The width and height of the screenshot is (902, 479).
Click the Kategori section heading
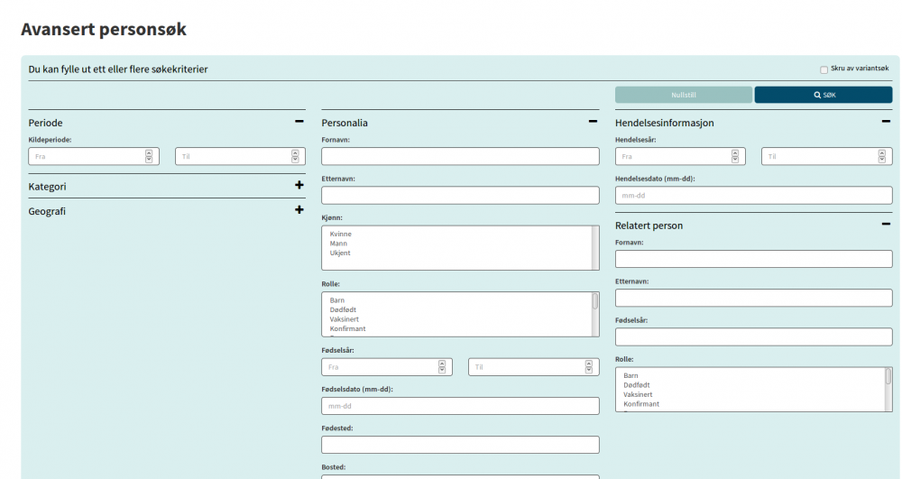coord(47,187)
